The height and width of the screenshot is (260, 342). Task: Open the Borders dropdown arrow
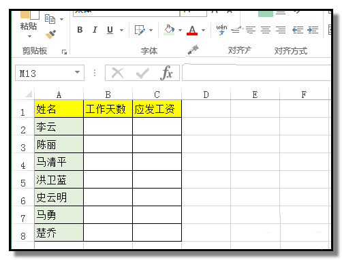click(151, 30)
